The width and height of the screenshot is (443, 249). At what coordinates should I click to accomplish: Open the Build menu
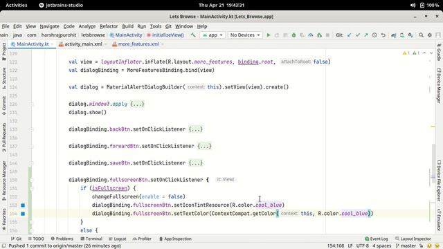pos(127,26)
